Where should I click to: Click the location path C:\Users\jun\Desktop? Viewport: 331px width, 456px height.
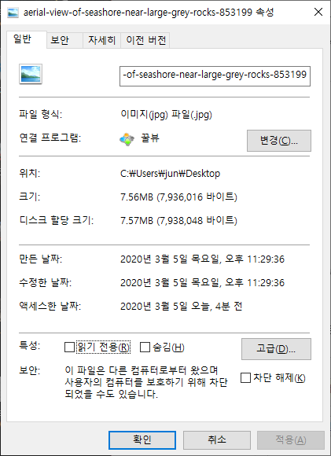click(170, 174)
